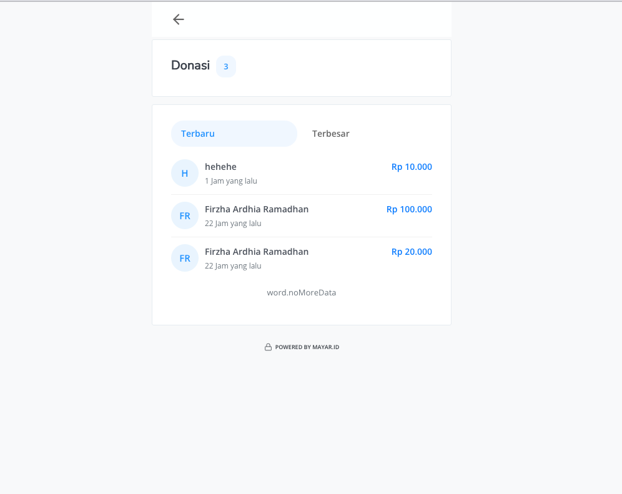Image resolution: width=622 pixels, height=494 pixels.
Task: Click the back arrow icon
Action: tap(179, 19)
